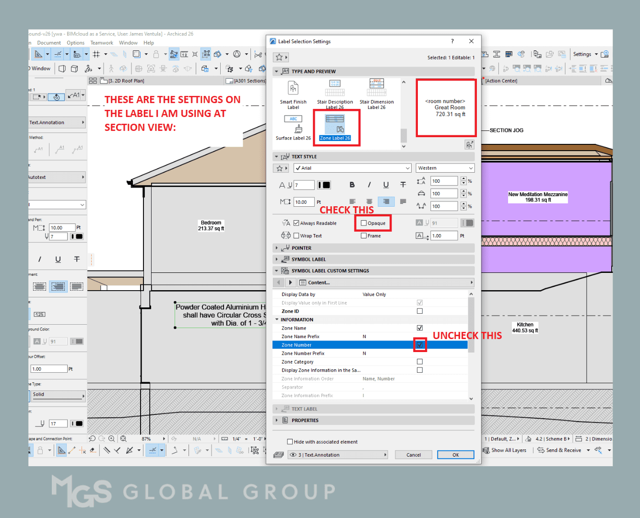Apply bold text formatting
The image size is (640, 518).
352,185
